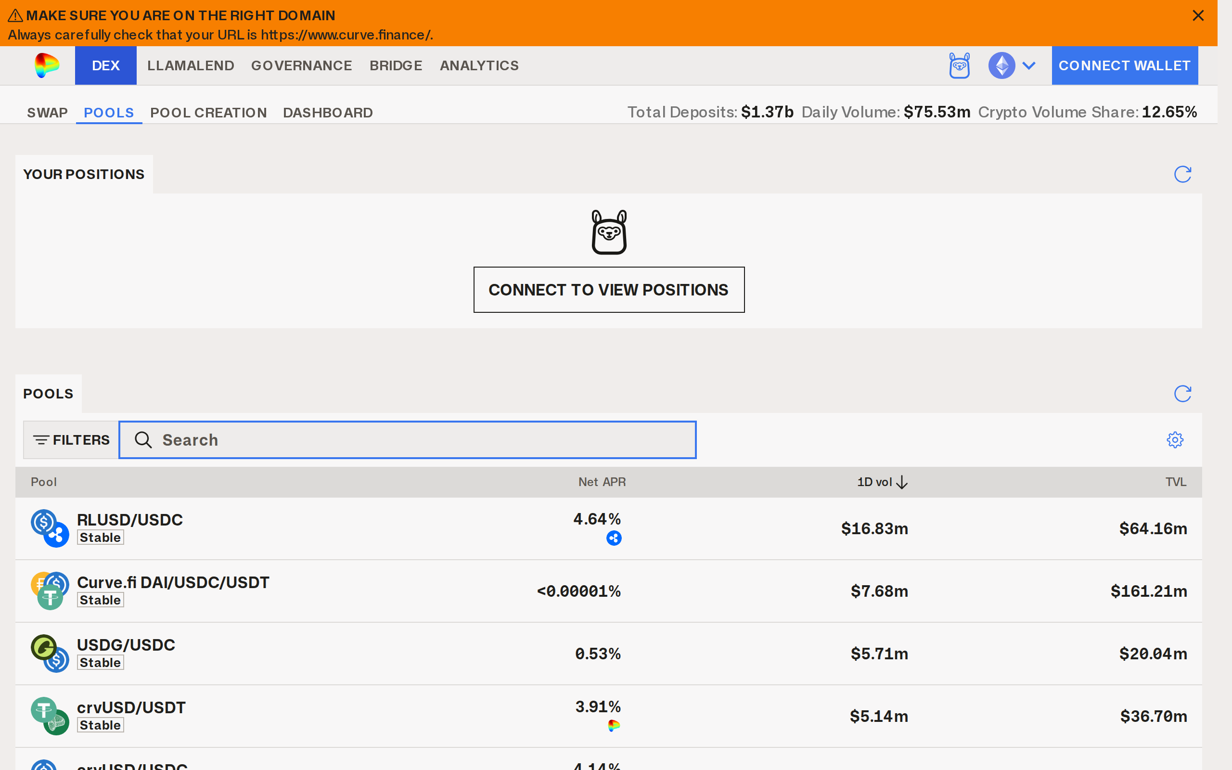Screen dimensions: 1232x770
Task: Open pool table settings gear
Action: [x=1175, y=440]
